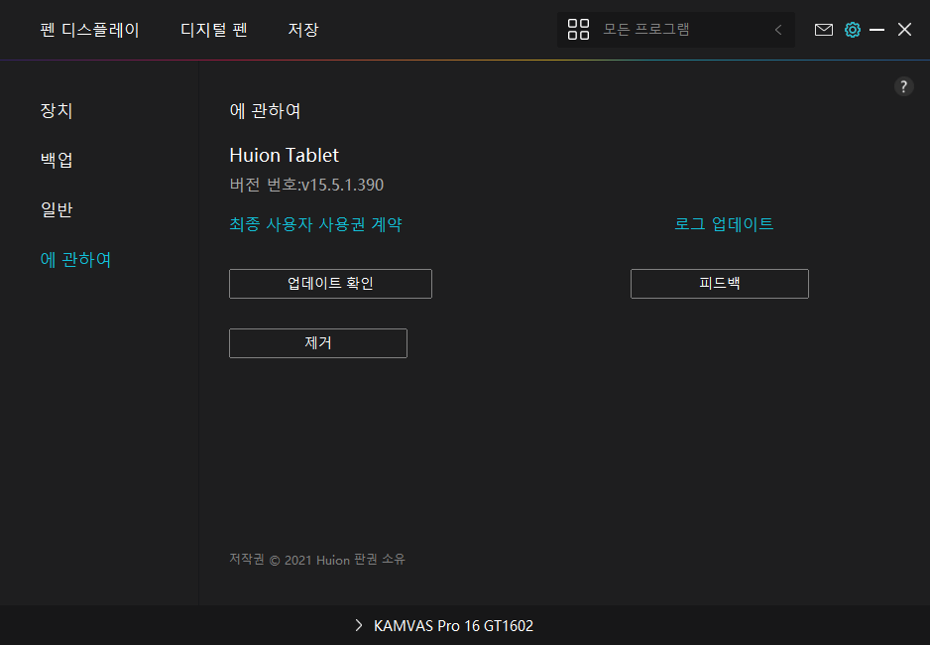This screenshot has width=930, height=645.
Task: Switch to 펜 디스플레이 tab
Action: (89, 30)
